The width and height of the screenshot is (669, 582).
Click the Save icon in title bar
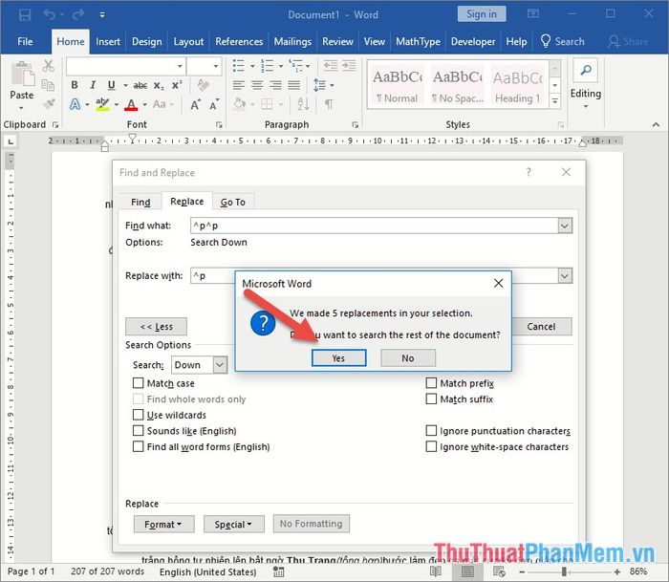coord(25,15)
